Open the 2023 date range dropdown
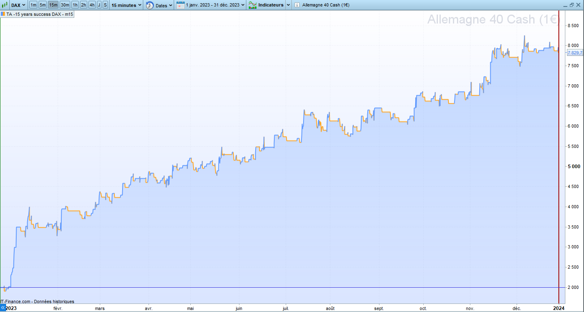 (x=215, y=5)
